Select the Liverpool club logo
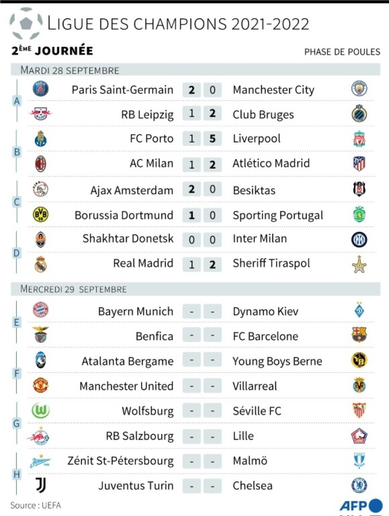 coord(359,139)
